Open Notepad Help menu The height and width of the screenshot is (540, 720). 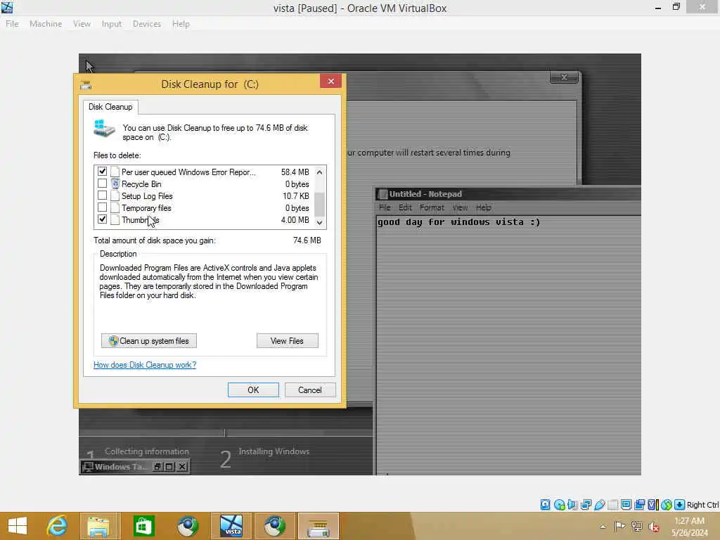tap(484, 207)
